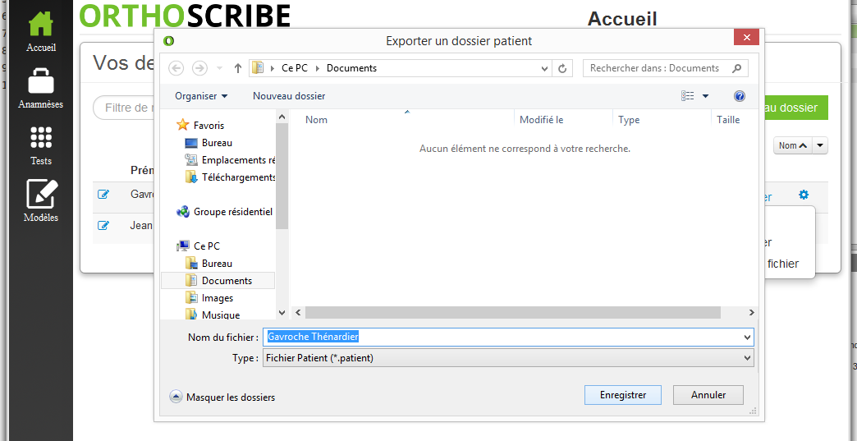Open the Modèles edit icon

coord(42,194)
